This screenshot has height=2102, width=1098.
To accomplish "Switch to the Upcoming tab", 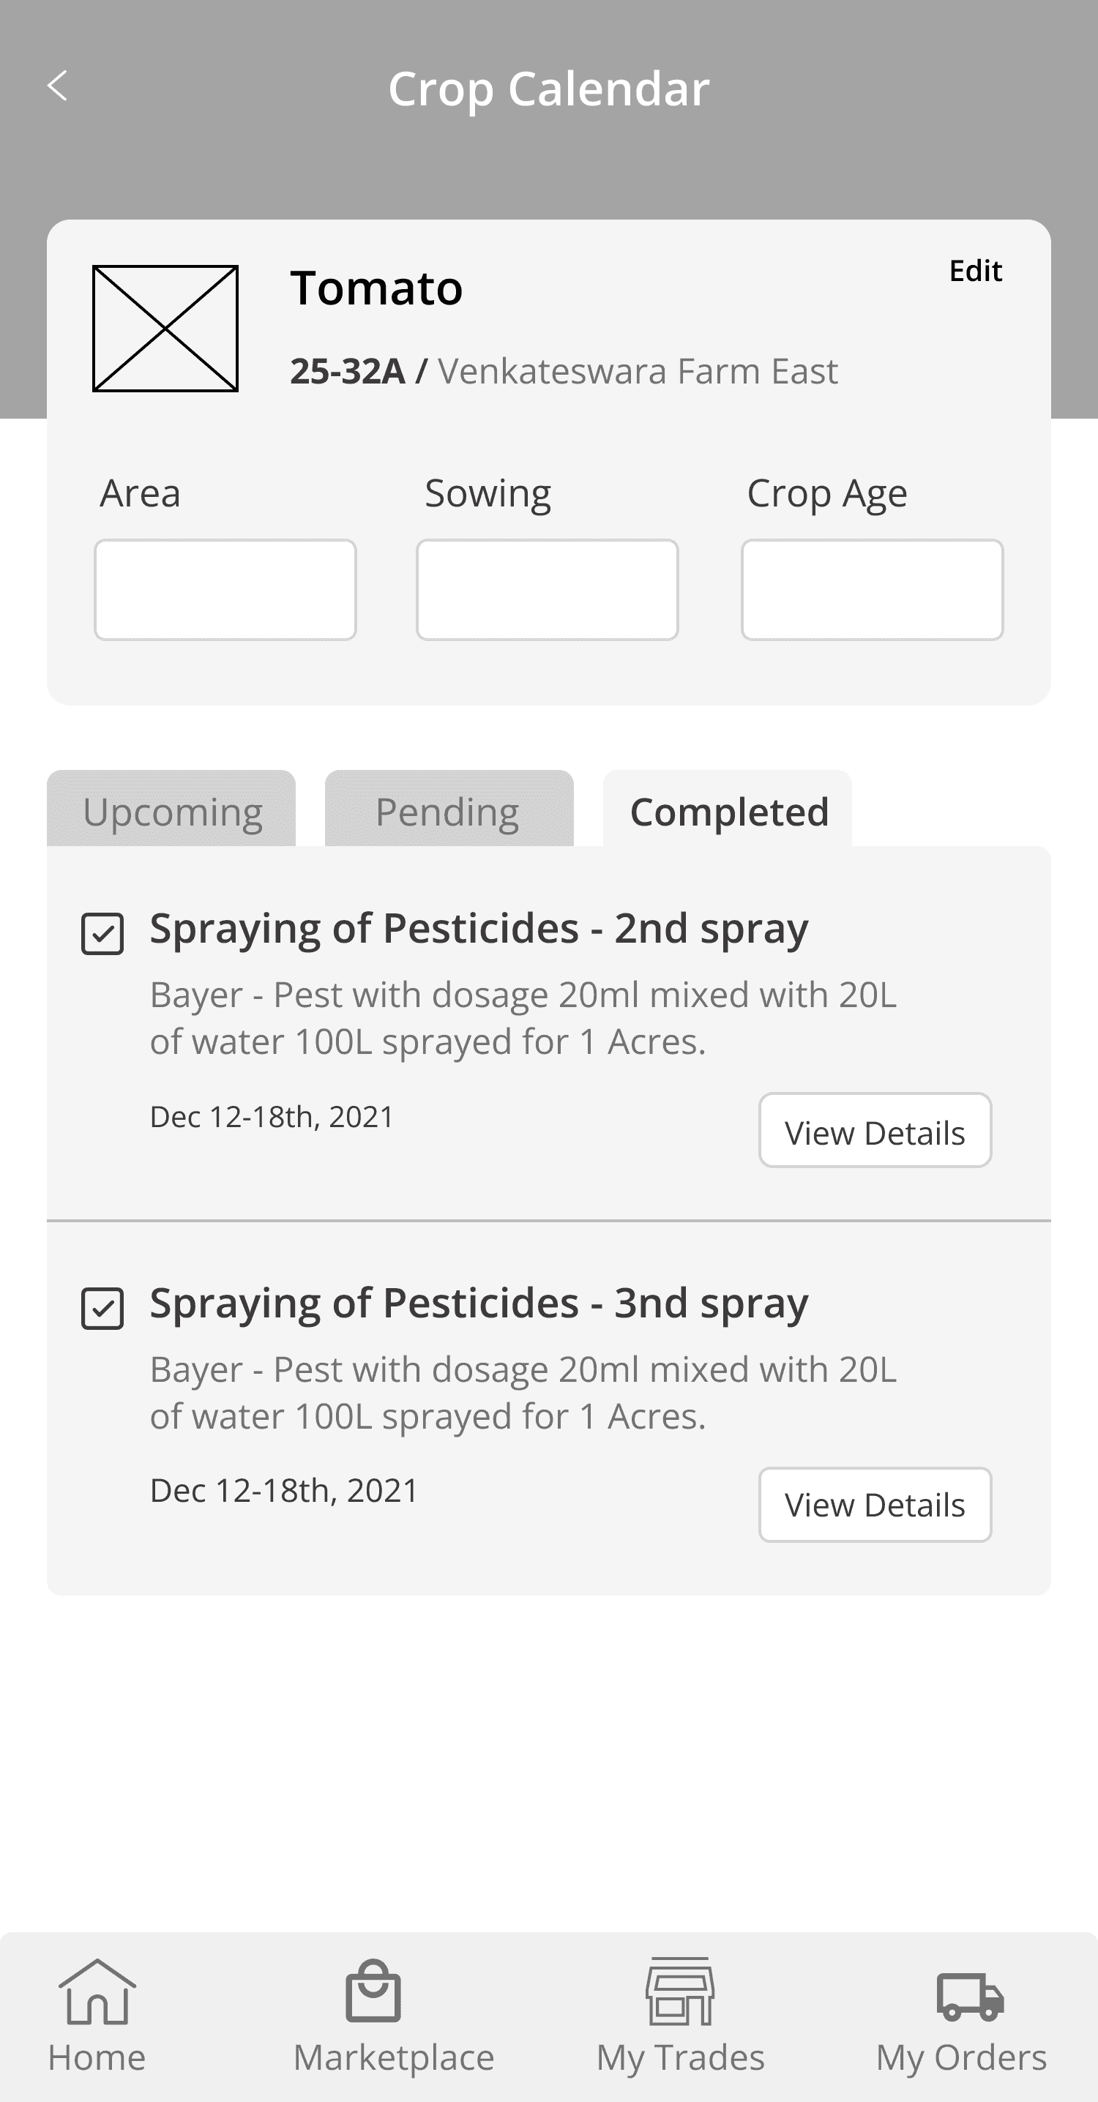I will pyautogui.click(x=171, y=809).
